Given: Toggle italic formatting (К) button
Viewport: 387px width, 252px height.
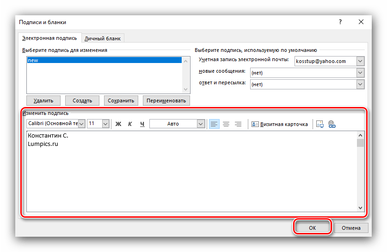Looking at the screenshot, I should (x=130, y=124).
